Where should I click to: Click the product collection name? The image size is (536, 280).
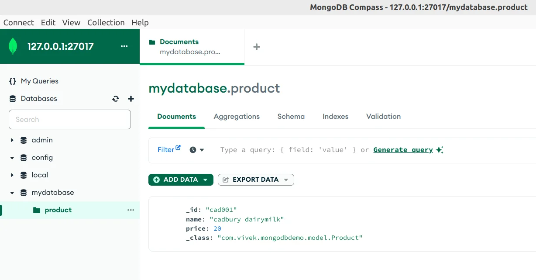tap(58, 210)
